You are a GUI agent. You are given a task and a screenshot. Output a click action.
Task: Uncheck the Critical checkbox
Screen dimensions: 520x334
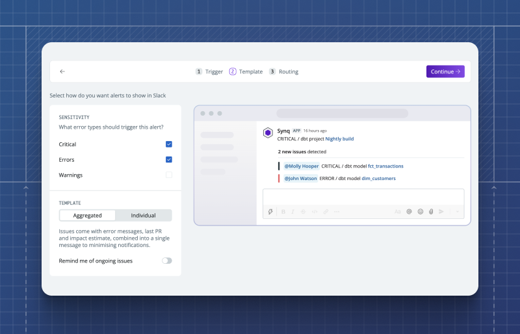click(x=169, y=144)
